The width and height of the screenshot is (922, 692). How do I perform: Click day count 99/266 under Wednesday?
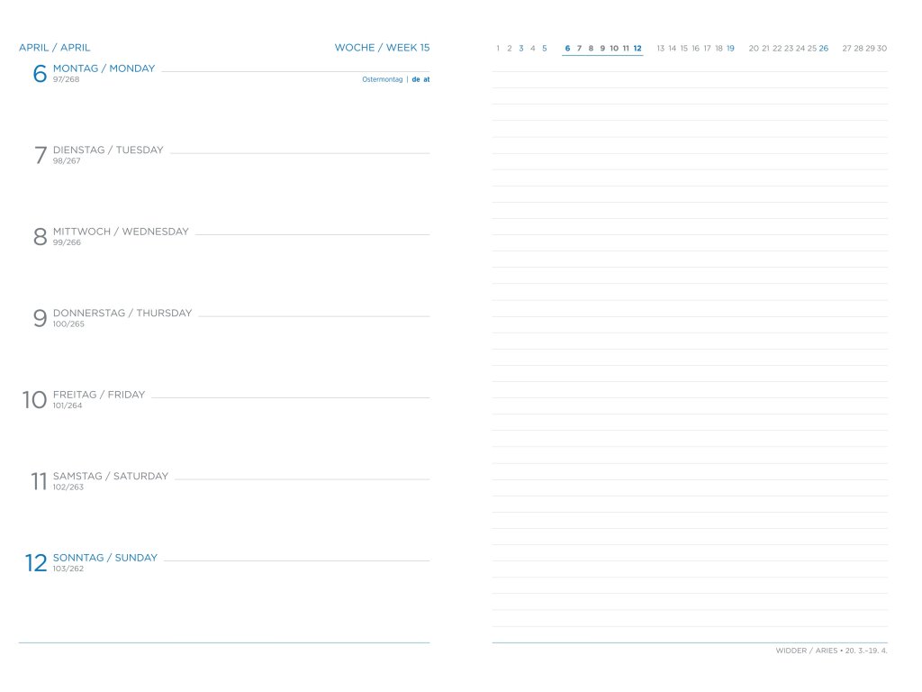67,242
